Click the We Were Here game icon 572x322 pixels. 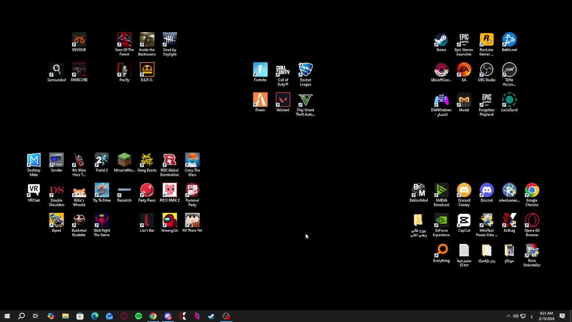[79, 165]
